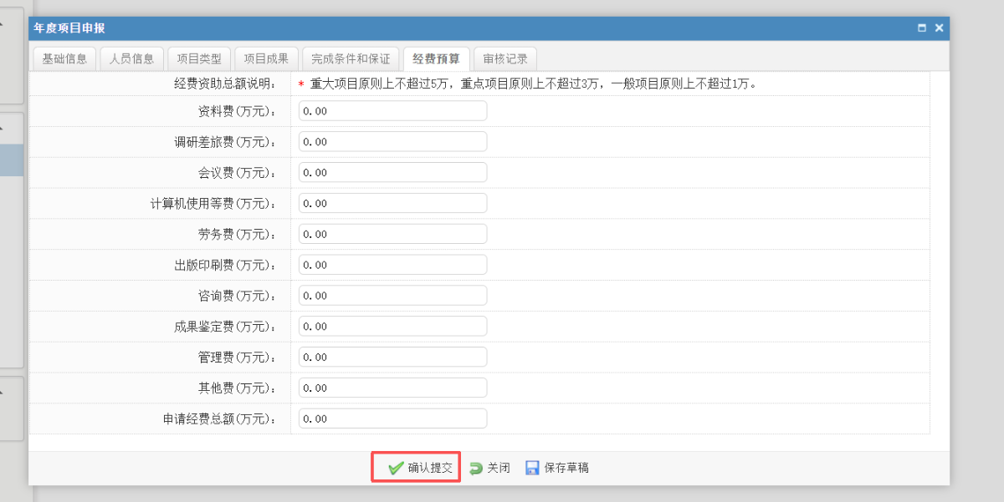The image size is (1004, 502).
Task: Select the 管理费 input box
Action: 392,357
